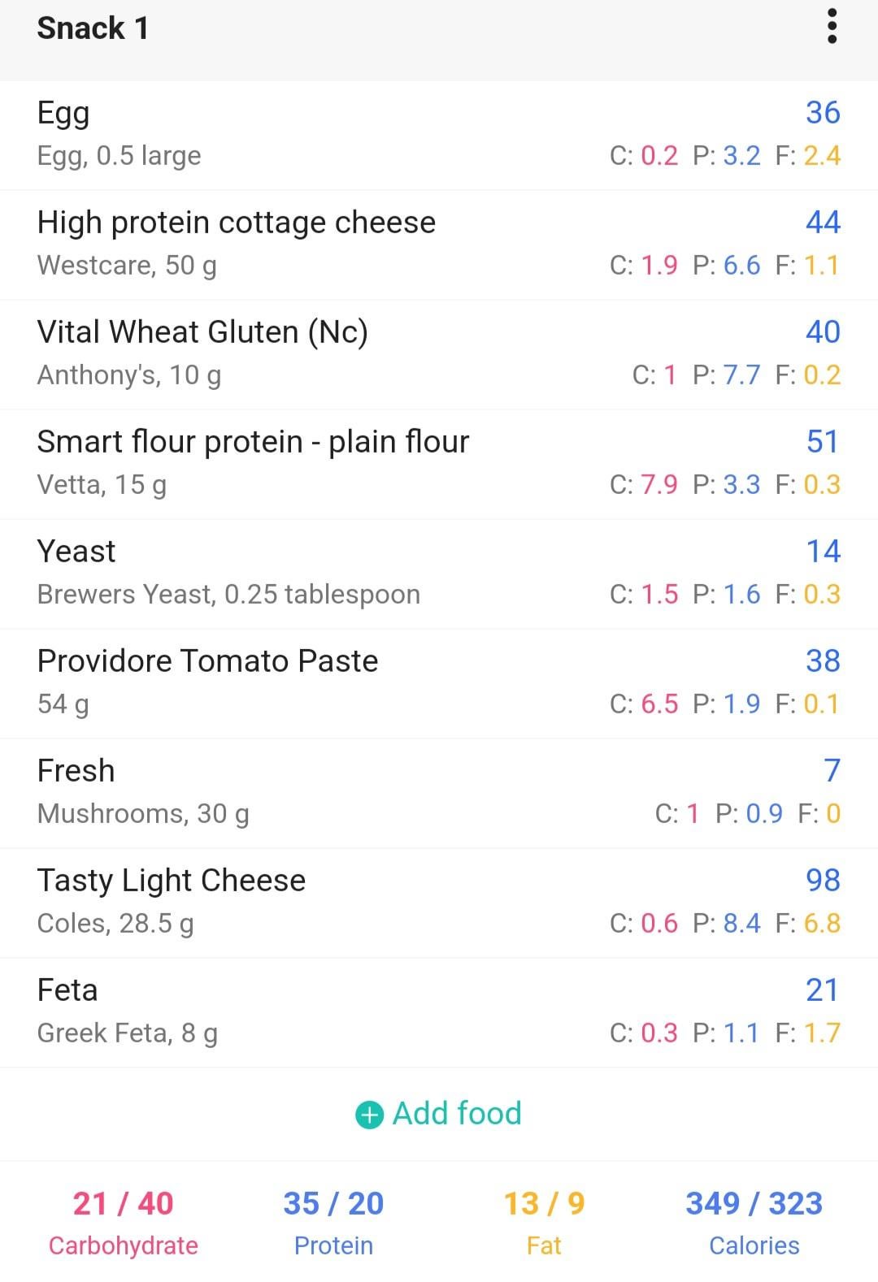Select Providore Tomato Paste item

[439, 683]
